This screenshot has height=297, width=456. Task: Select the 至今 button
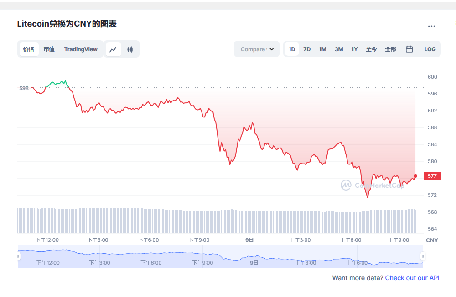tap(371, 49)
